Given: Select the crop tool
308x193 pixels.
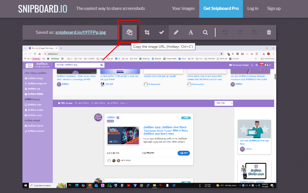Looking at the screenshot, I should pos(147,32).
